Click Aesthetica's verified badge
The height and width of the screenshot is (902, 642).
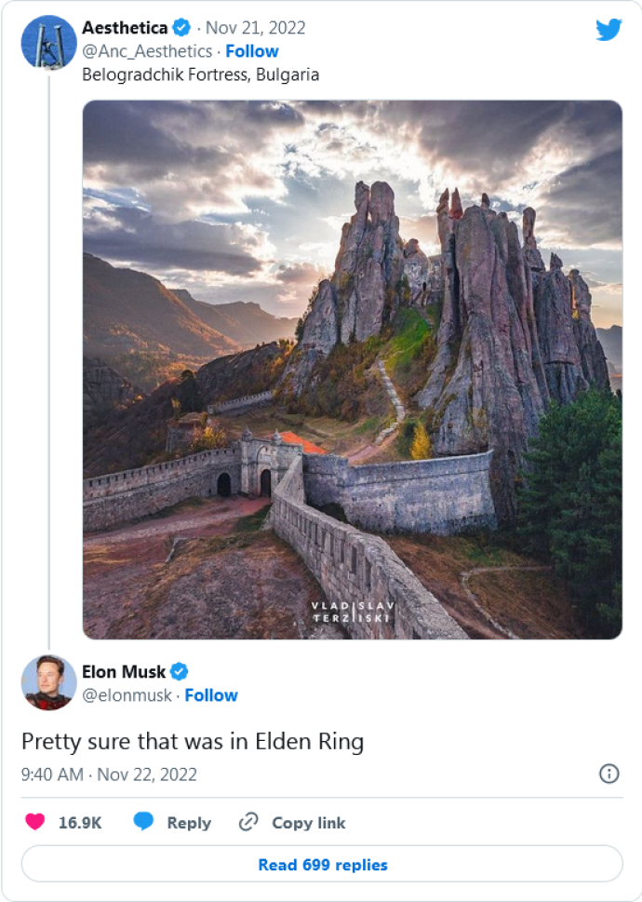click(x=182, y=29)
